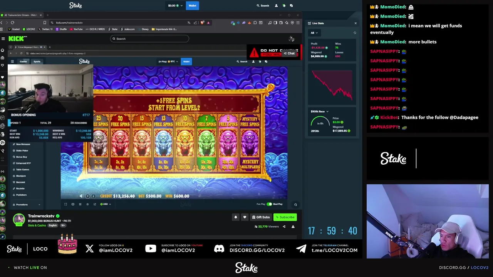This screenshot has height=277, width=493.
Task: Open the Disney bookmark
Action: tap(144, 29)
